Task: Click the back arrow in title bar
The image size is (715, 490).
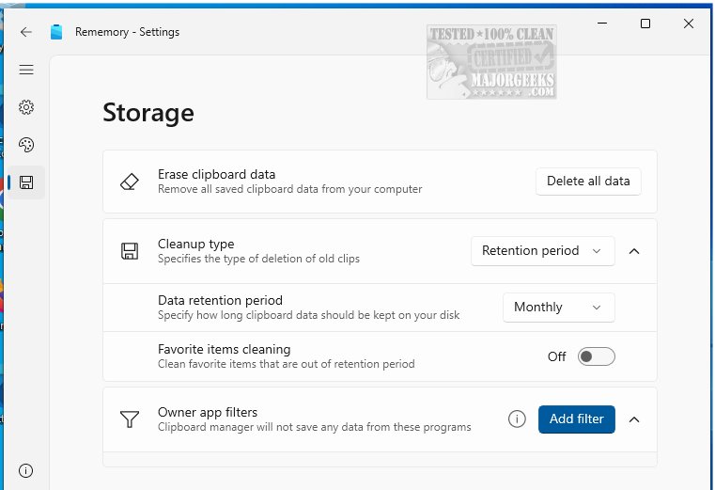Action: click(x=26, y=32)
